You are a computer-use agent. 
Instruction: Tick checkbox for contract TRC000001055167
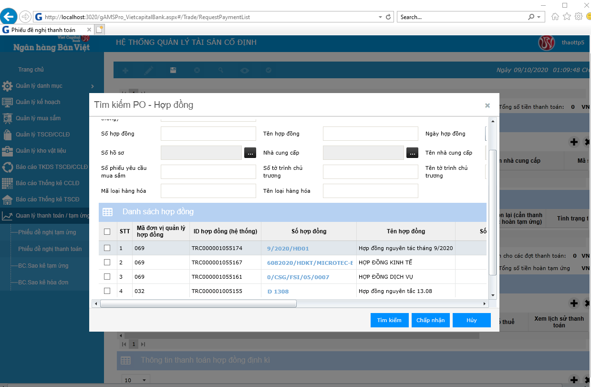(x=107, y=262)
